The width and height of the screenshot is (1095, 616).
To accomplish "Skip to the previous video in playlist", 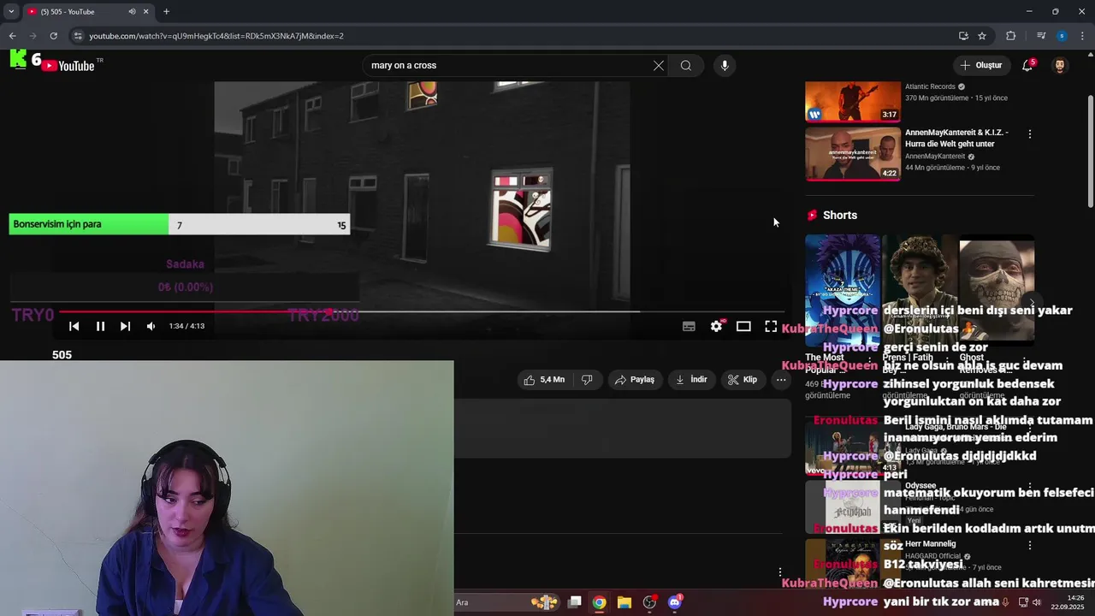I will [74, 326].
